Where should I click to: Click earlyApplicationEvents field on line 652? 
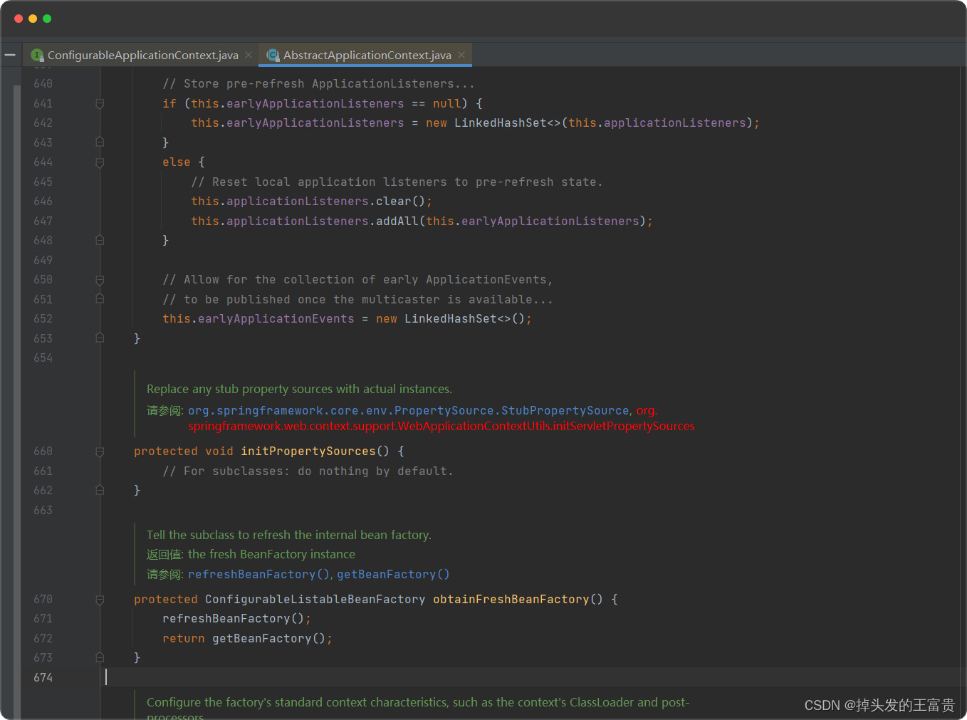276,319
